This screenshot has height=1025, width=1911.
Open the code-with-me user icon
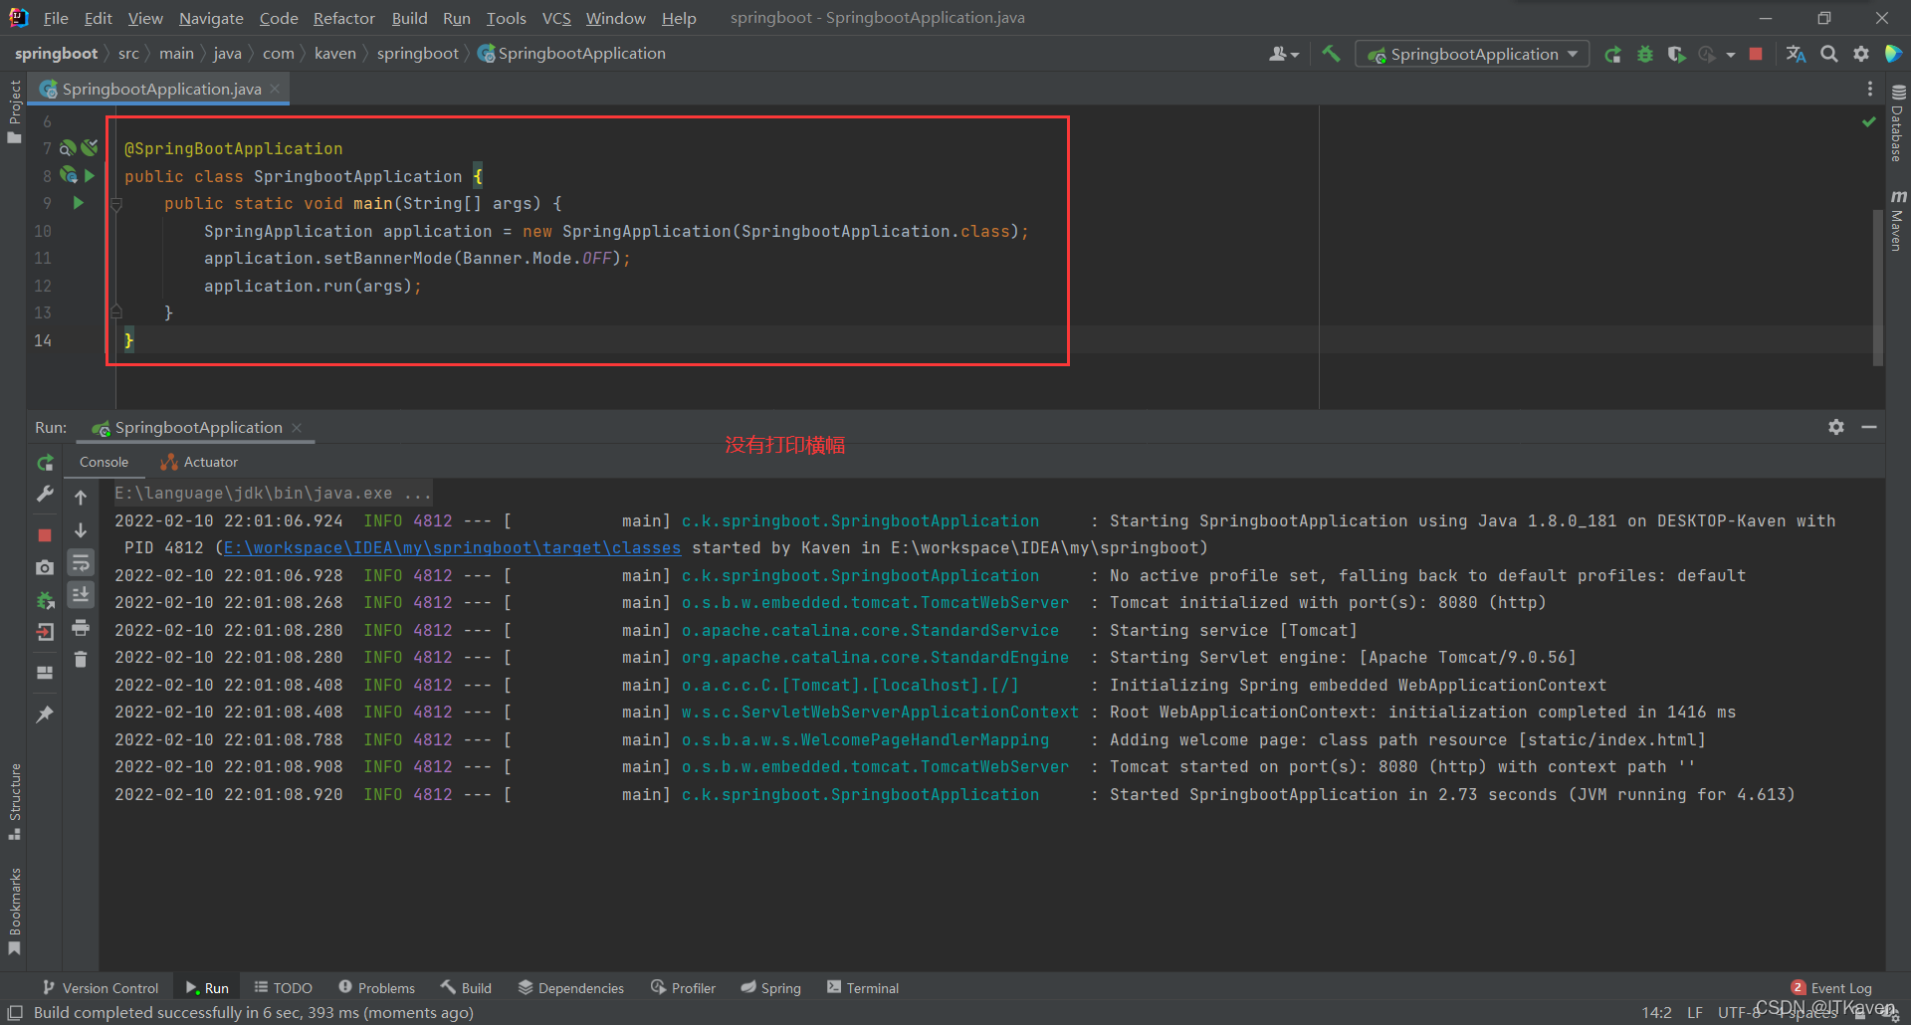coord(1283,54)
